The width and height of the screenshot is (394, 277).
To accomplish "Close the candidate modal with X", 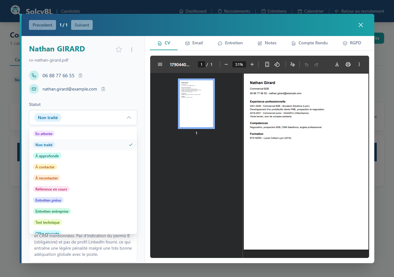I will pos(361,25).
